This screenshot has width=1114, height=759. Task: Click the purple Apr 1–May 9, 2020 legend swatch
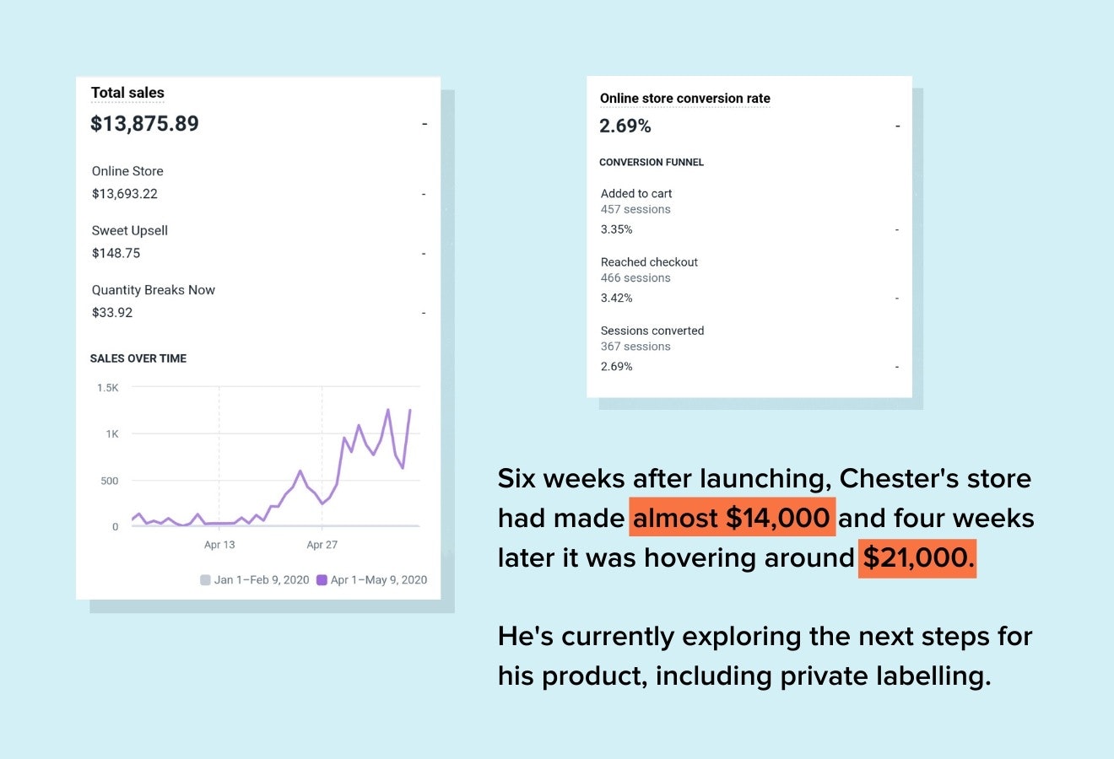(322, 580)
